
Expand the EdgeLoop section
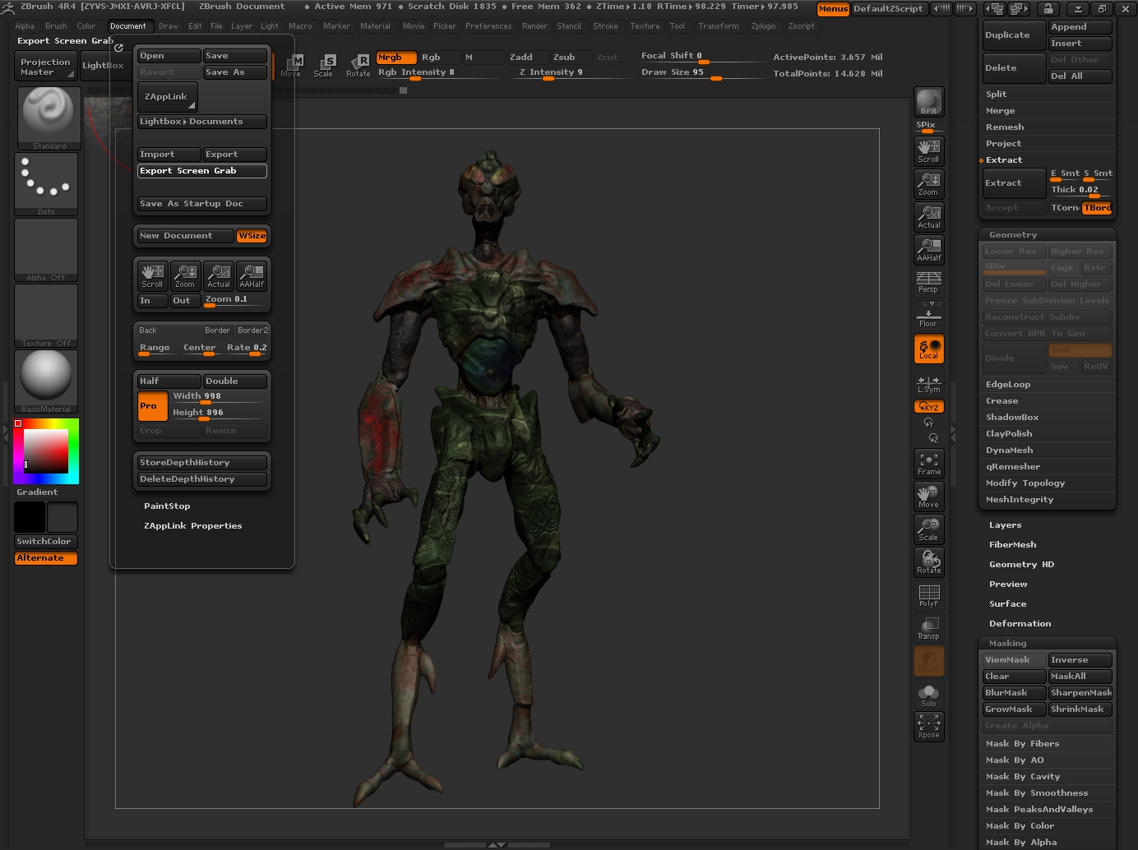[1008, 385]
